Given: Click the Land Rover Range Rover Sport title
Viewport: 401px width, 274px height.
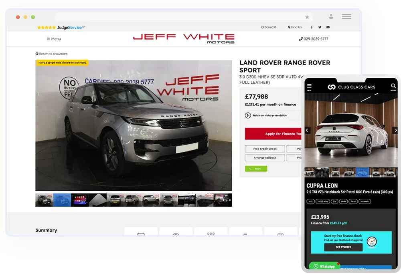Looking at the screenshot, I should pyautogui.click(x=285, y=66).
